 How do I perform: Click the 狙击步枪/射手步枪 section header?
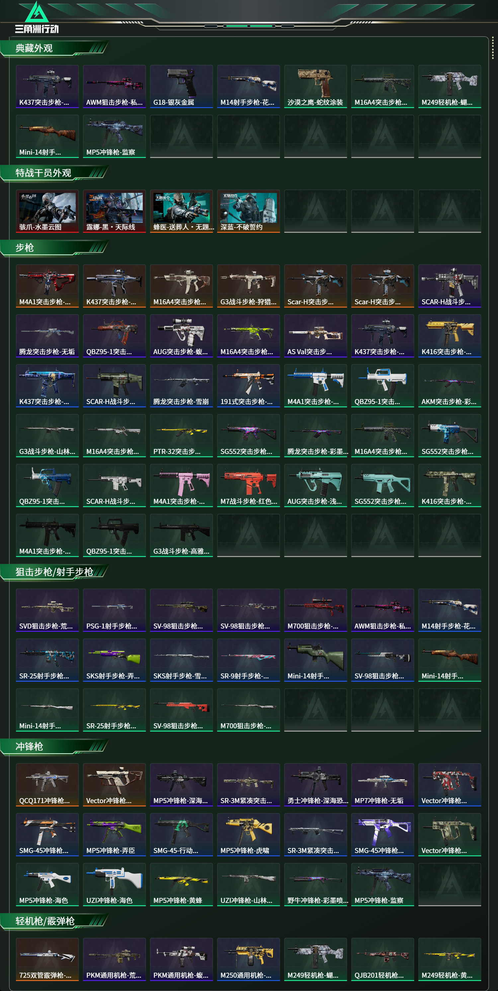point(54,572)
